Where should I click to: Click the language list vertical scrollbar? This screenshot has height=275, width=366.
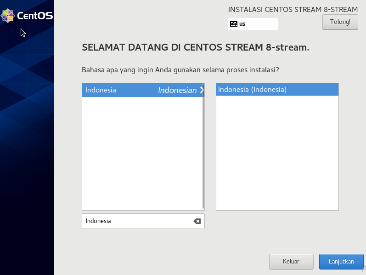point(203,147)
